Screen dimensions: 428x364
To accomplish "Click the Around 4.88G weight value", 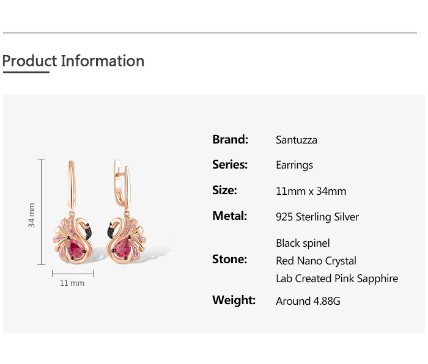I will (x=308, y=301).
